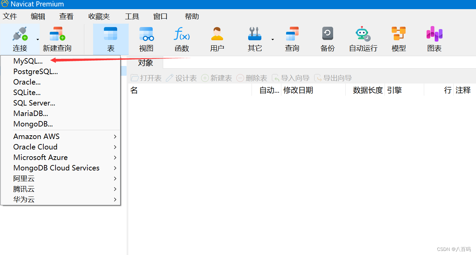This screenshot has width=476, height=255.
Task: Click the 函数 function toolbar icon
Action: 181,34
